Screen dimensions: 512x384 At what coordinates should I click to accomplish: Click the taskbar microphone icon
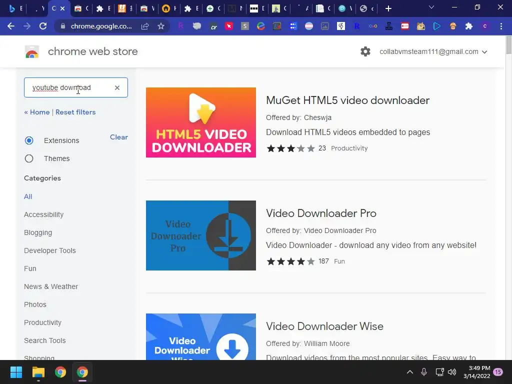pos(424,372)
